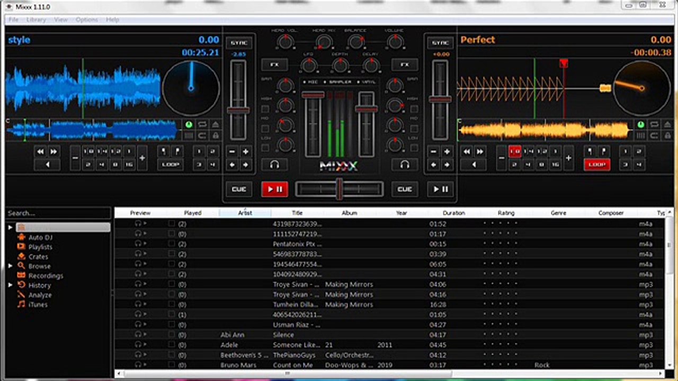Expand the Browse tree node
This screenshot has width=678, height=381.
(x=11, y=266)
